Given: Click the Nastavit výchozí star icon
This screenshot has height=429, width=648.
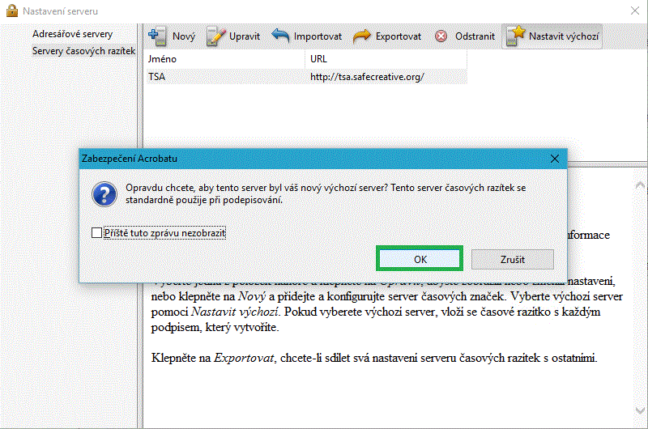Looking at the screenshot, I should [515, 36].
